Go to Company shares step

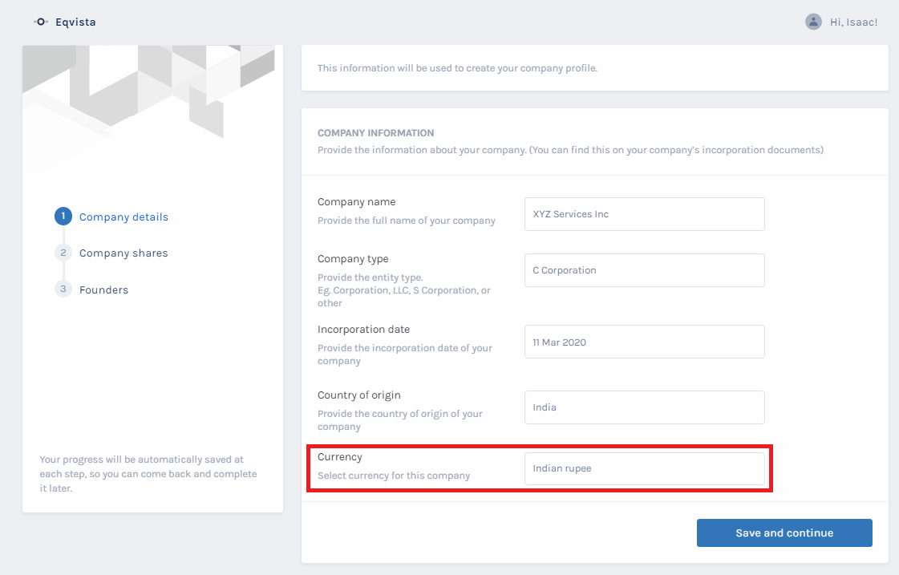(x=124, y=253)
